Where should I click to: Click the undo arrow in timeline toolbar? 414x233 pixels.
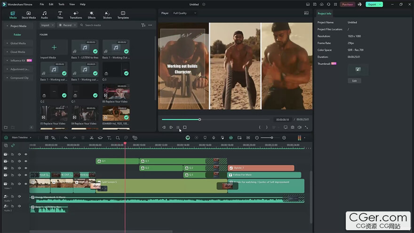pyautogui.click(x=66, y=137)
